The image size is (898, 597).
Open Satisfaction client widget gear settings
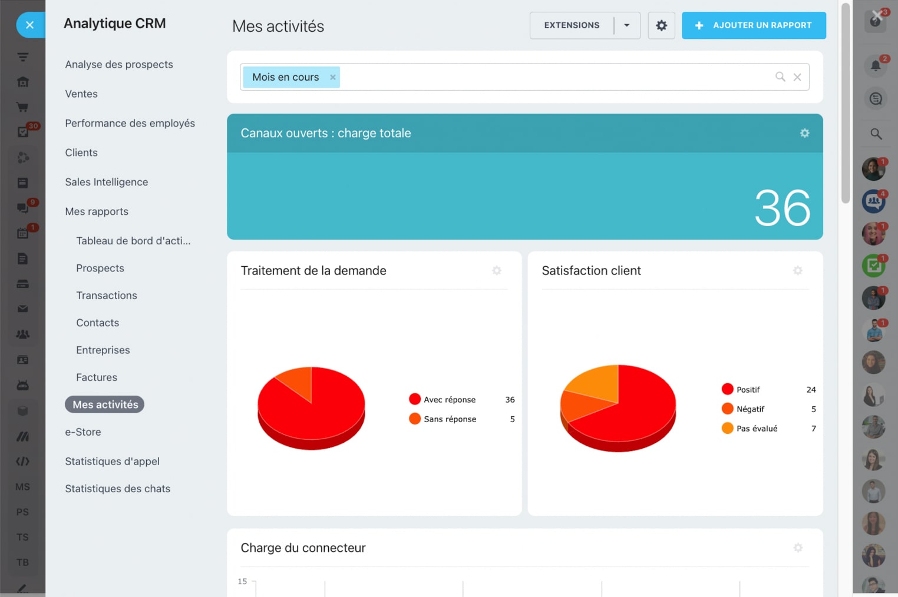click(x=797, y=270)
